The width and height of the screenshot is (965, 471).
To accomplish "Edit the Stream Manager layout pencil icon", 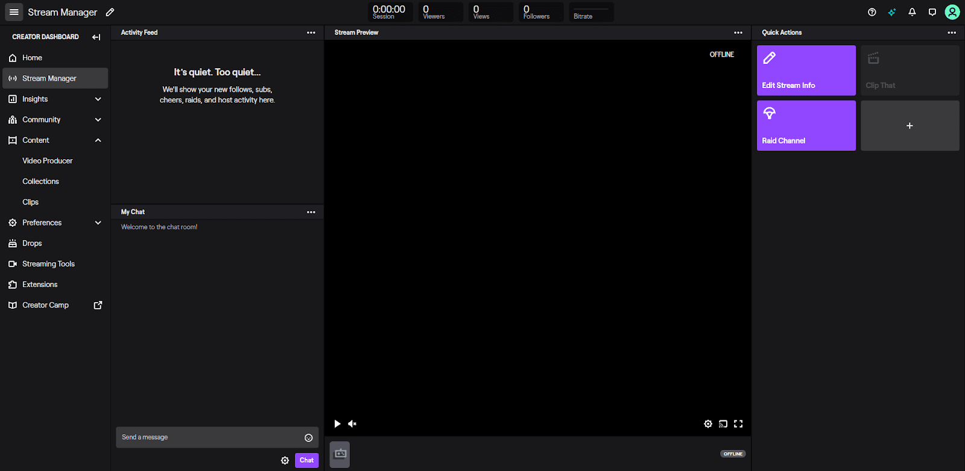I will click(110, 12).
